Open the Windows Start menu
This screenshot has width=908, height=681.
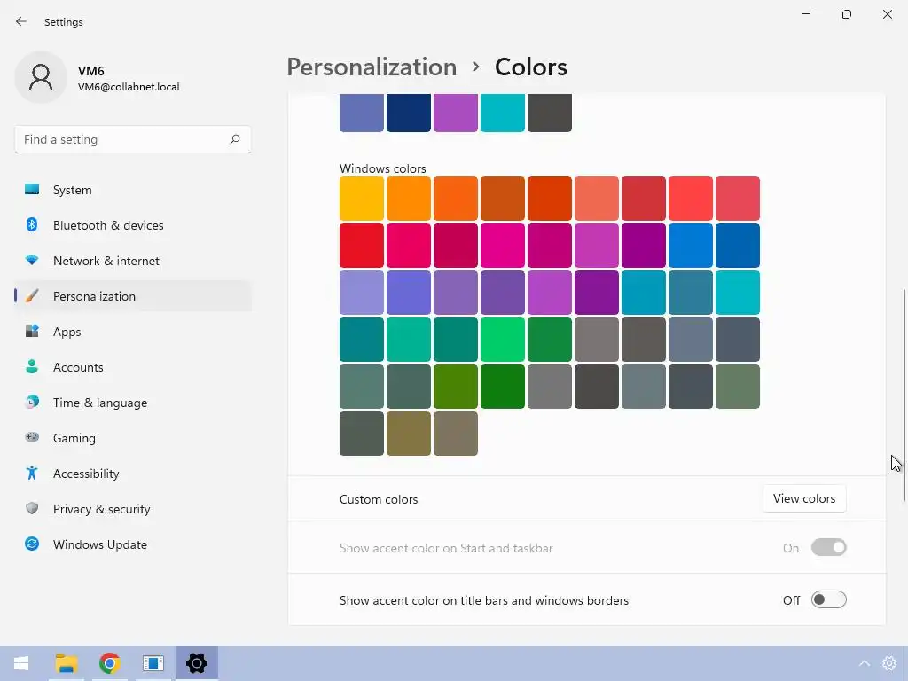(x=21, y=663)
